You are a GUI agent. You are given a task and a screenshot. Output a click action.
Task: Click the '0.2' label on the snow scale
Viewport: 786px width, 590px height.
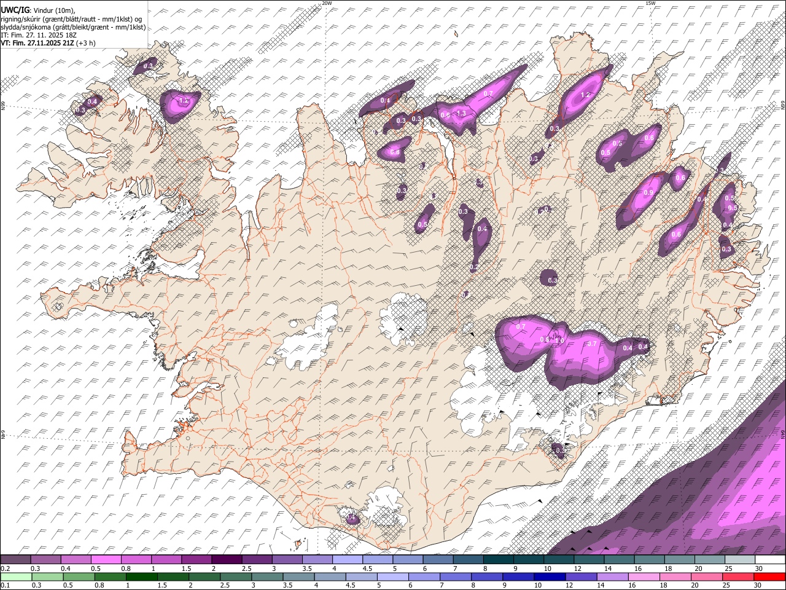pos(4,568)
